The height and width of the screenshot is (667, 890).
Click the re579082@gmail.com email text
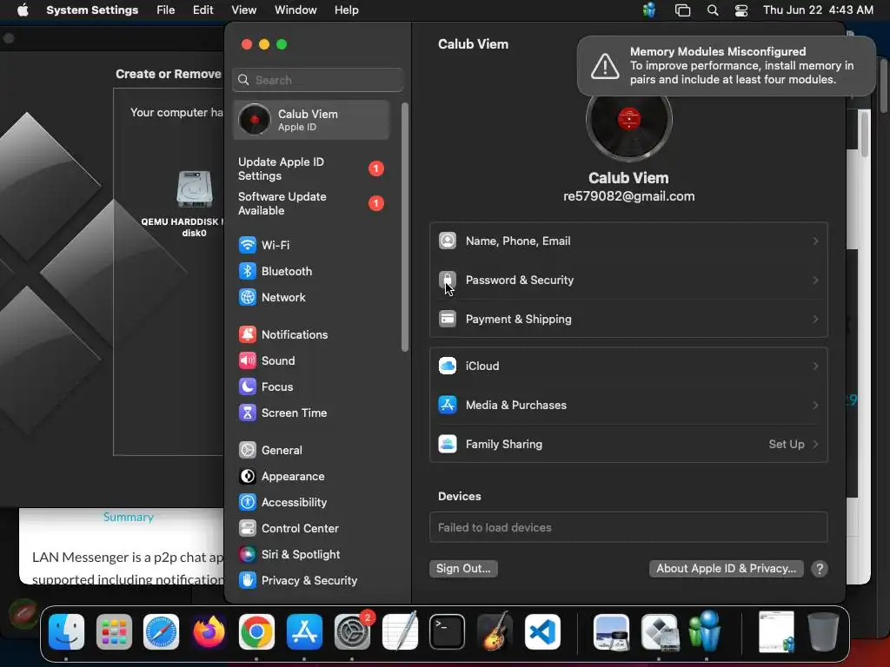pos(629,196)
